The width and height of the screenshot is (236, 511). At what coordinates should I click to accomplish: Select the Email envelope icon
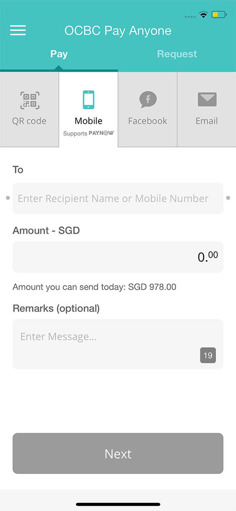[207, 100]
